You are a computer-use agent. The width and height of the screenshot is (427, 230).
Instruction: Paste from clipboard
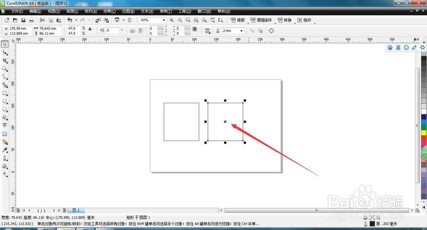pyautogui.click(x=58, y=20)
